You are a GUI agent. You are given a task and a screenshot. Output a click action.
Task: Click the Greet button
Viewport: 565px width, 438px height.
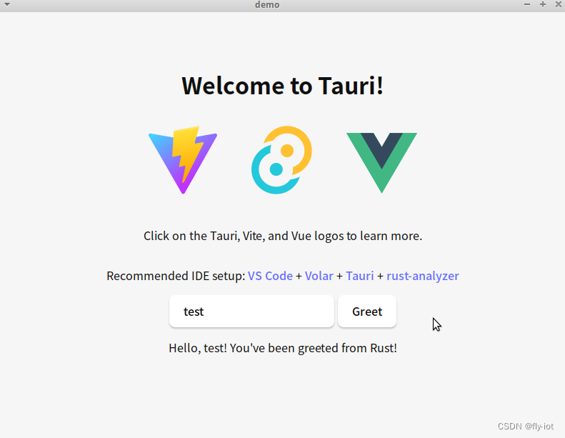tap(367, 312)
